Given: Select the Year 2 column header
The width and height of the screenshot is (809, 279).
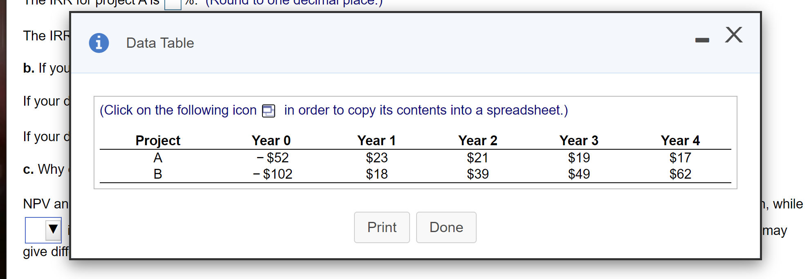Looking at the screenshot, I should pos(477,140).
